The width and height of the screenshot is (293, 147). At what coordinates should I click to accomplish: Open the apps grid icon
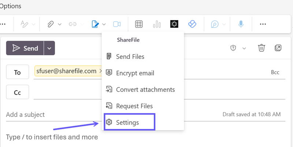(x=139, y=24)
